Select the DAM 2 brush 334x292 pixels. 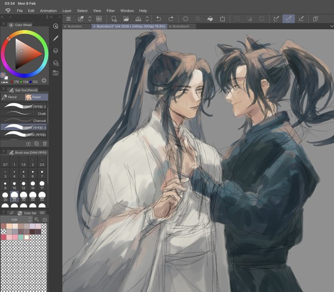[24, 106]
